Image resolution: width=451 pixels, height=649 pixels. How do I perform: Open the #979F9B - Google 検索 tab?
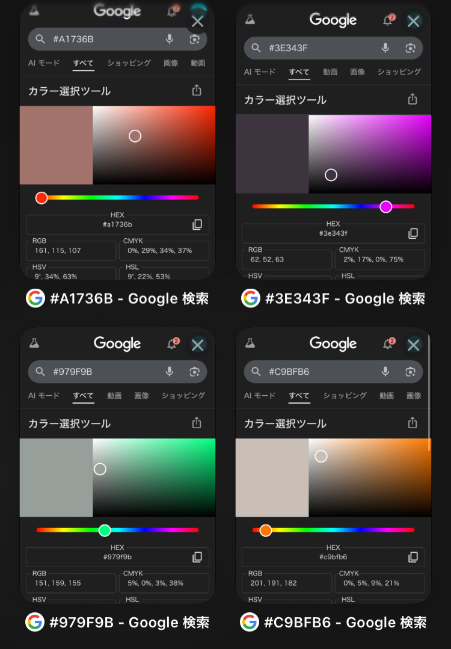coord(118,622)
